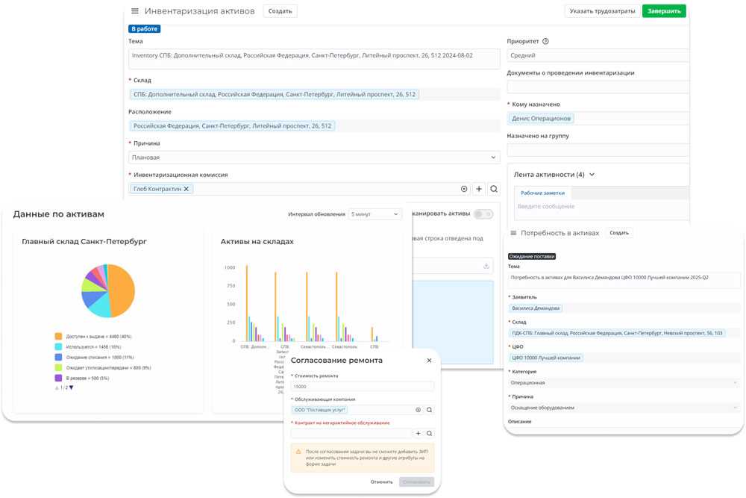This screenshot has height=498, width=746.
Task: Clear the Обслуживающая компания field with circled X
Action: pos(418,410)
